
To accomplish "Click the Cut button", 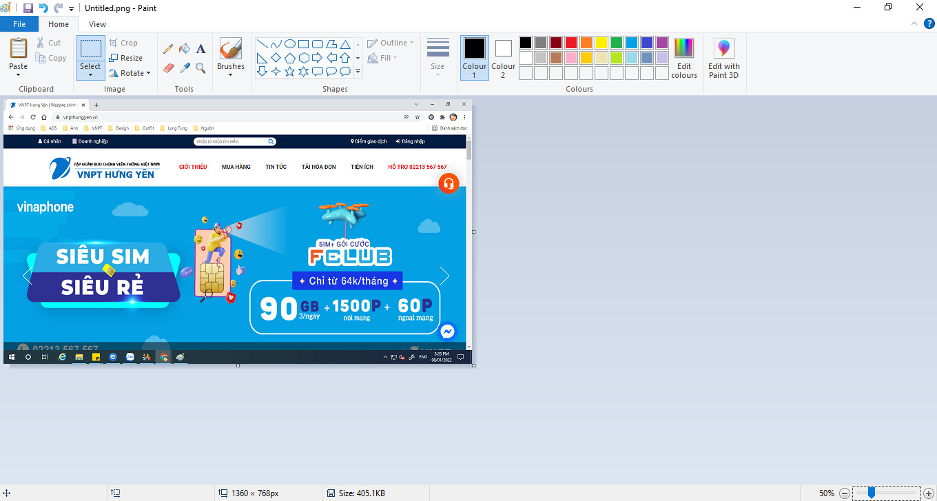I will coord(49,43).
